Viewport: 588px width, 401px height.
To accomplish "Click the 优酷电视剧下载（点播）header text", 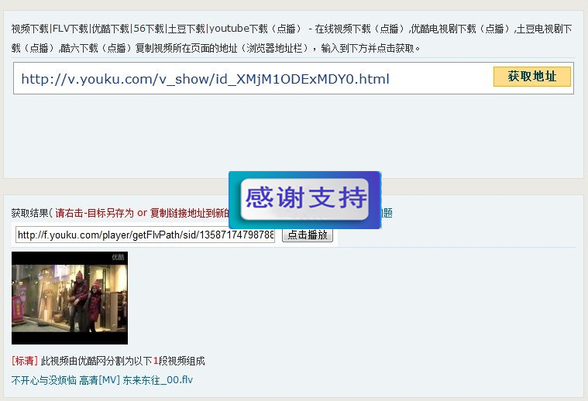I will coord(462,29).
